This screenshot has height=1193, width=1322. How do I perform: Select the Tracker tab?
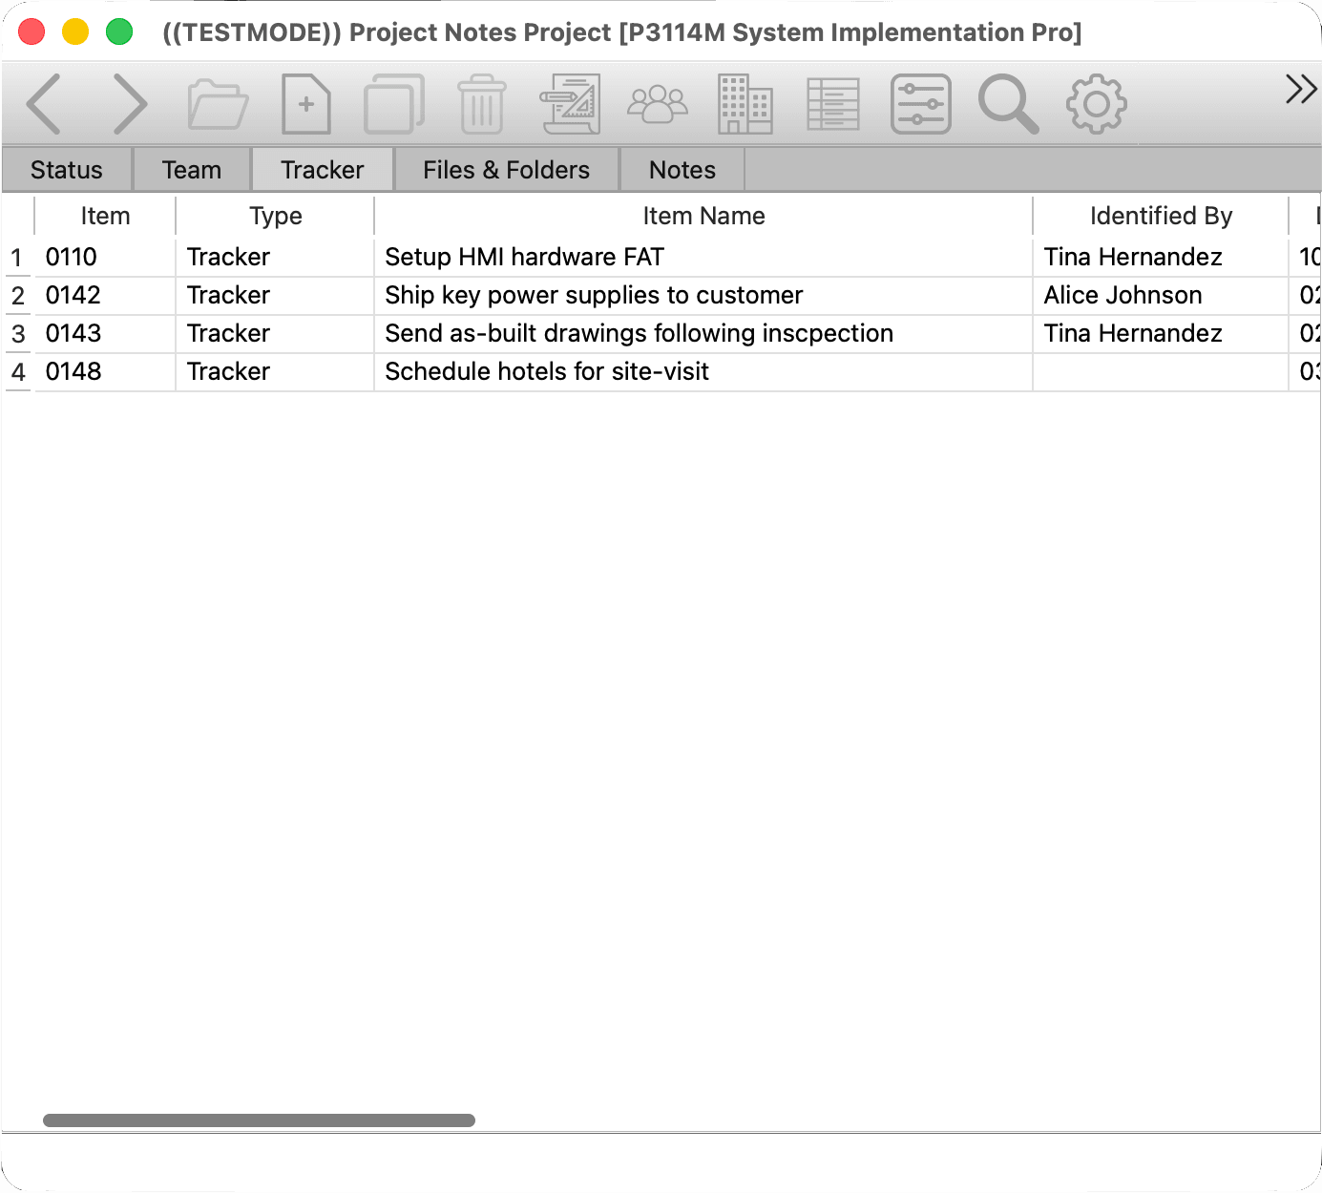pos(323,170)
